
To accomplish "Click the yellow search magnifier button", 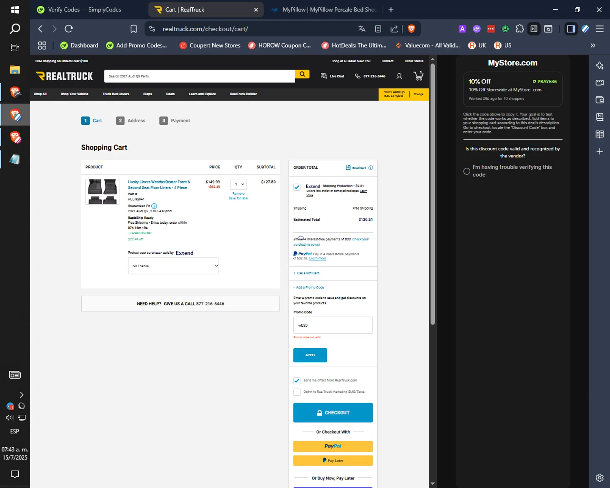I will tap(302, 74).
